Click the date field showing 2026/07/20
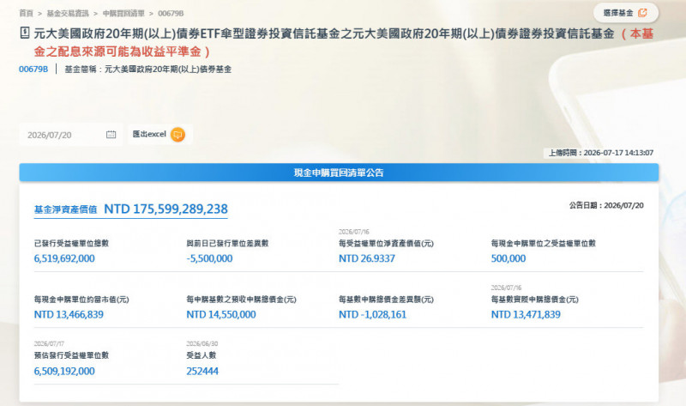Viewport: 686px width, 406px height. (71, 135)
